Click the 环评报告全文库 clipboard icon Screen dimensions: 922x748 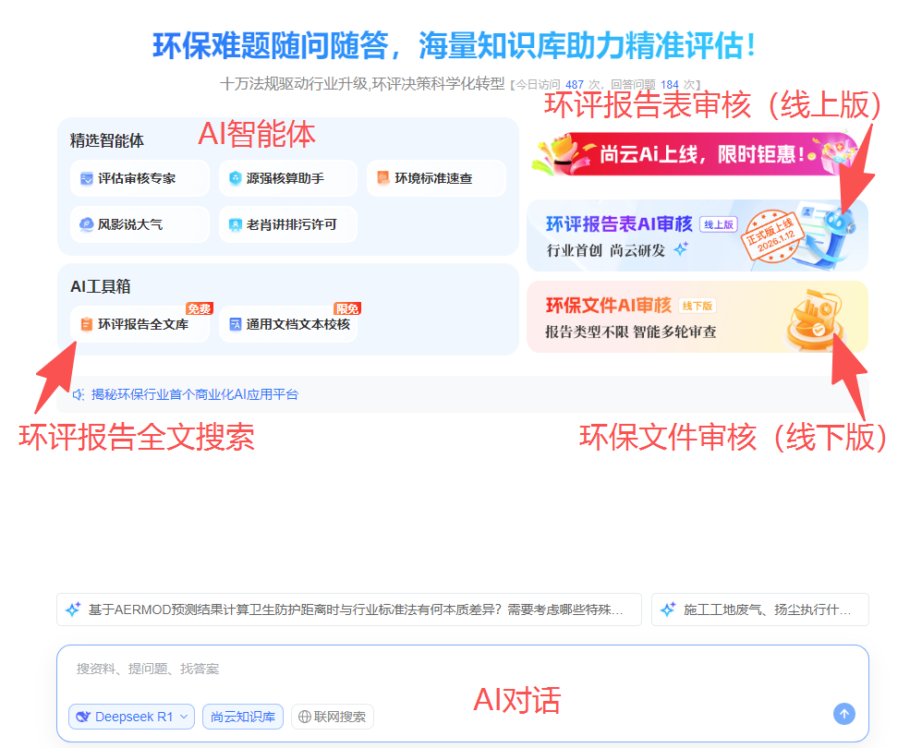pos(86,324)
